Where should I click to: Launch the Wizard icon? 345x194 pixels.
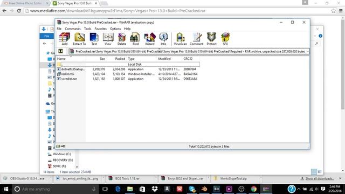tap(150, 39)
